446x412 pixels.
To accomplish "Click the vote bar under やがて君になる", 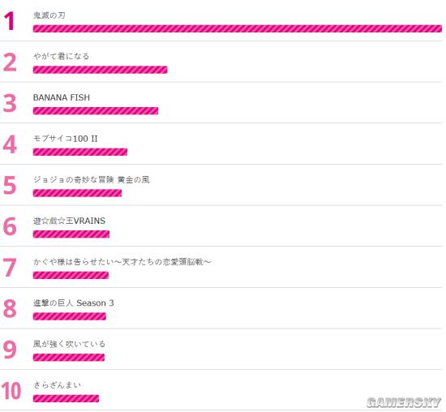I will pos(100,70).
